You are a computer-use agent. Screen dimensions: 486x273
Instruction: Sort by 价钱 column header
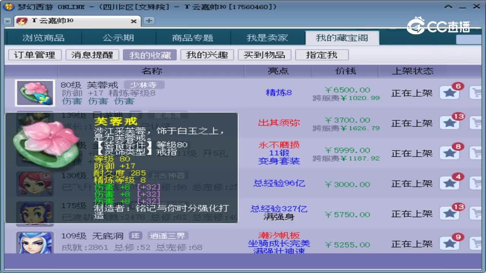point(346,71)
